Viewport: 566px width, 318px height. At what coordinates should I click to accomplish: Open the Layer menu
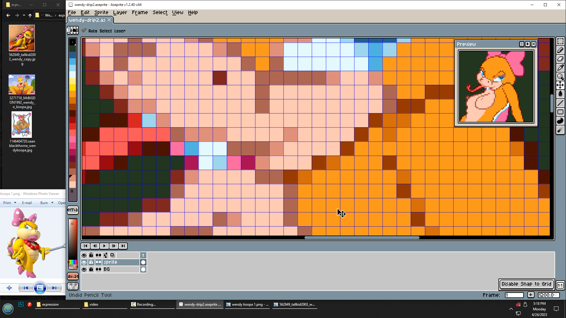tap(120, 12)
